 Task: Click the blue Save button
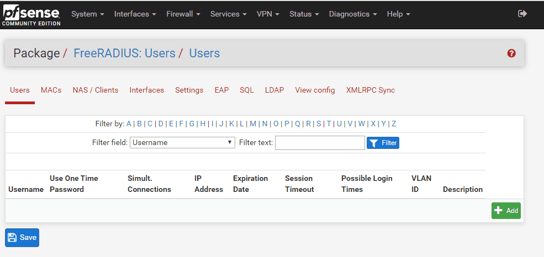coord(22,238)
